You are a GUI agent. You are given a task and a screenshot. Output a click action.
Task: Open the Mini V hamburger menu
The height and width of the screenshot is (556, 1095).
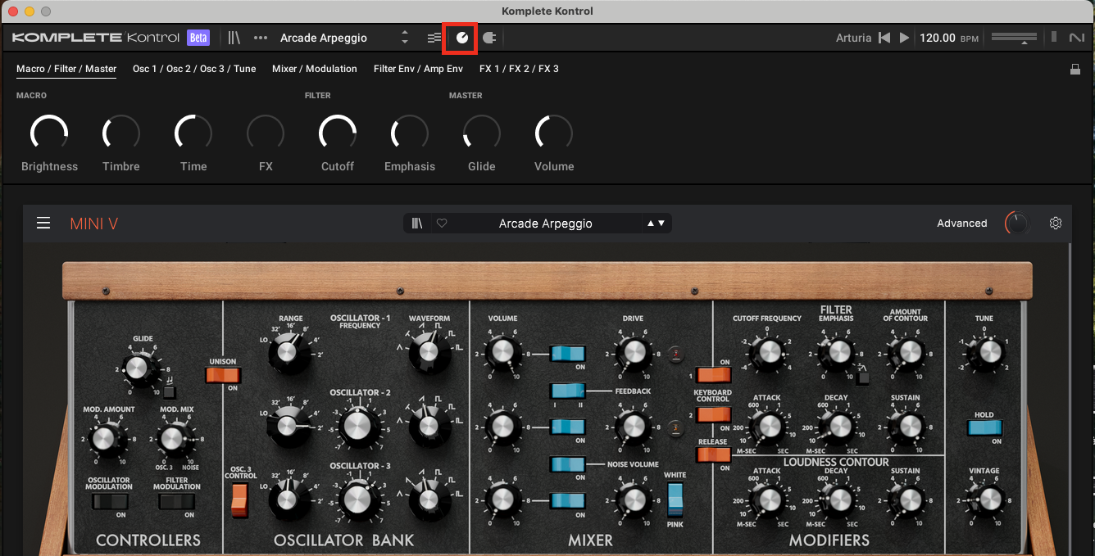[43, 223]
